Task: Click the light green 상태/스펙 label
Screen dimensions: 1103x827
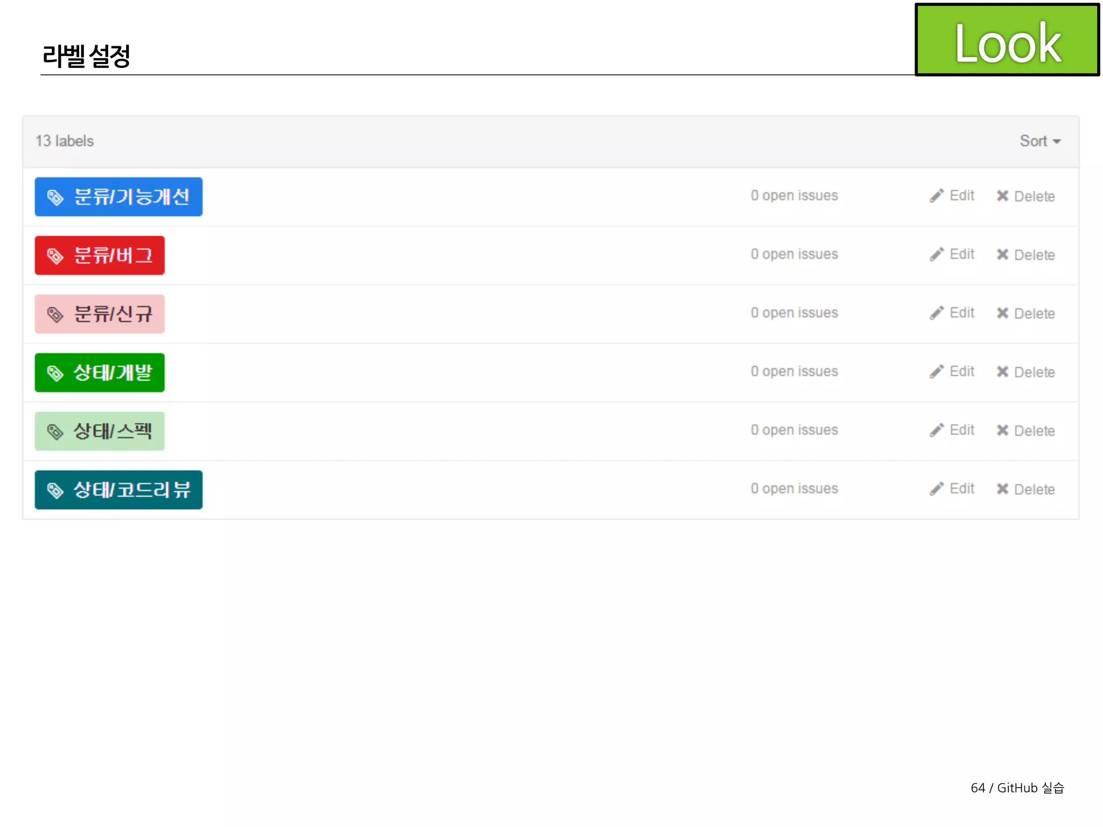Action: (100, 431)
